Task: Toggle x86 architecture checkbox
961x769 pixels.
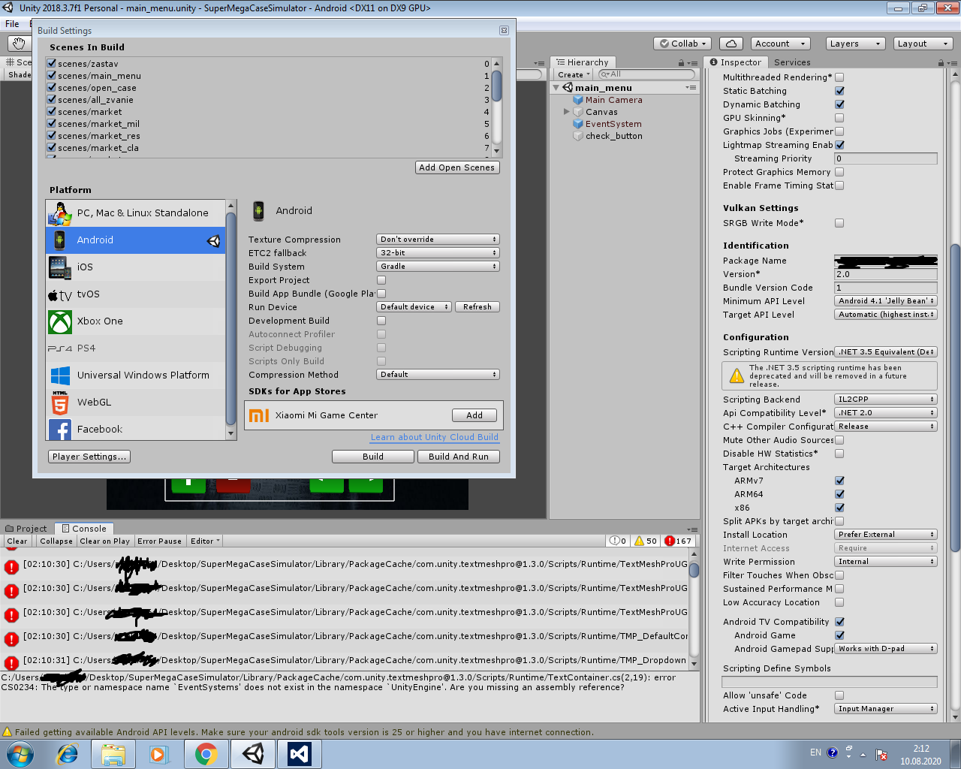Action: coord(839,508)
